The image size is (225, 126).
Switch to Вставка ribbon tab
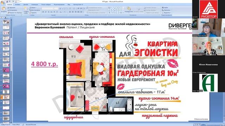click(18, 5)
